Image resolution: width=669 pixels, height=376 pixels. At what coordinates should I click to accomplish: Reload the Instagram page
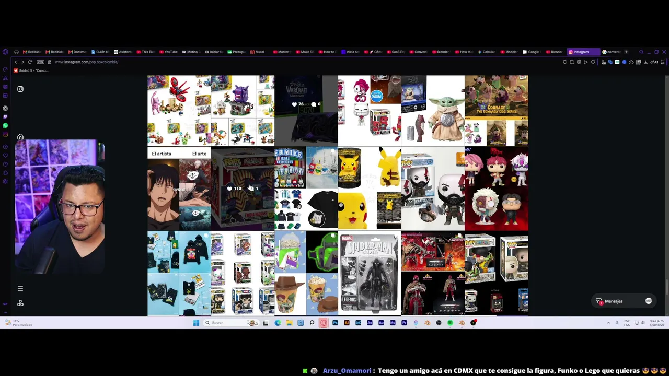[x=30, y=62]
